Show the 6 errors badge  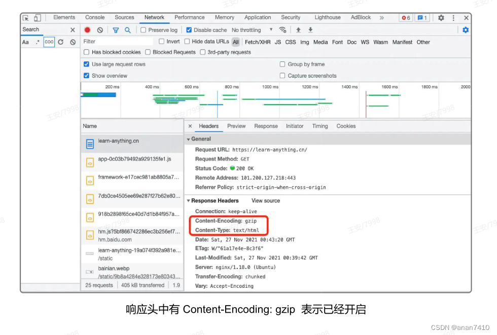pos(406,18)
